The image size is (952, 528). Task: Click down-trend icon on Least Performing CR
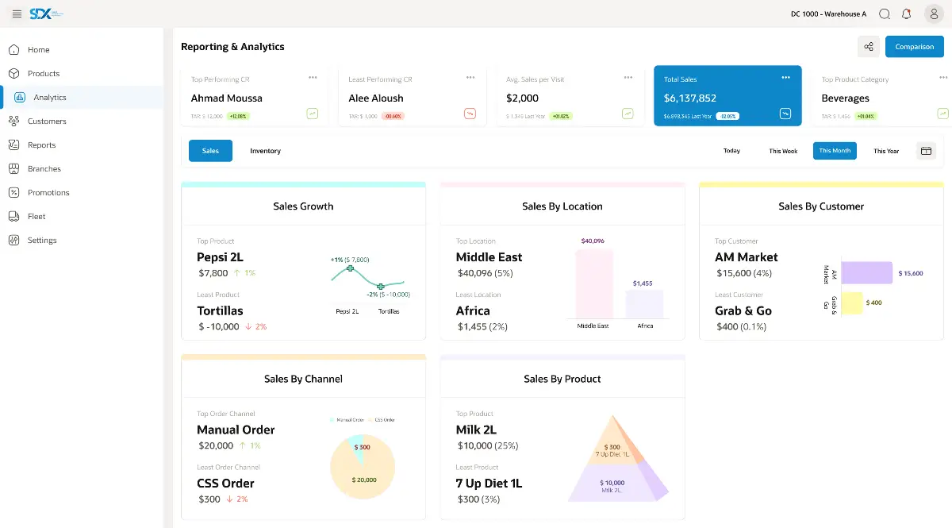click(x=470, y=114)
